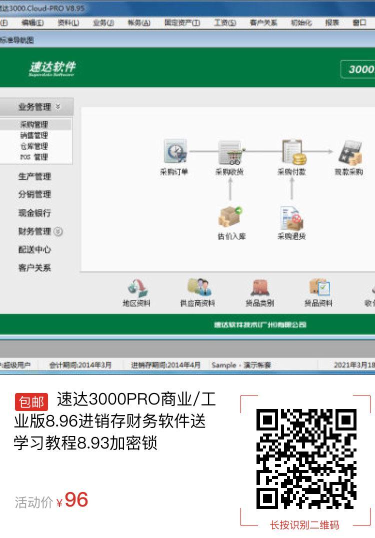Open the 报表 menu

pos(332,22)
